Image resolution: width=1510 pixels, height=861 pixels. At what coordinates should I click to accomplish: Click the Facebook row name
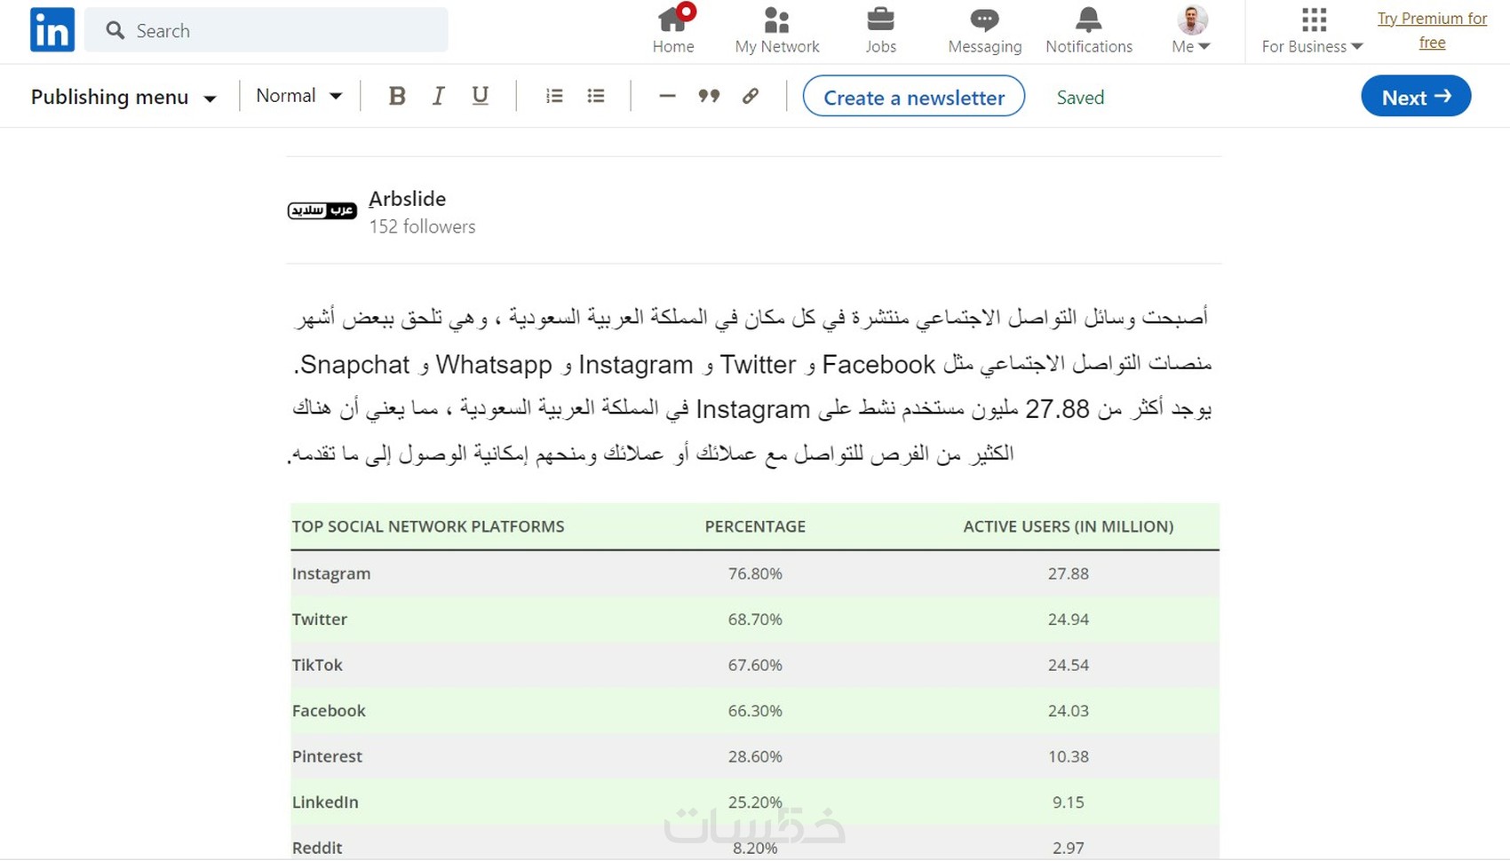(329, 711)
